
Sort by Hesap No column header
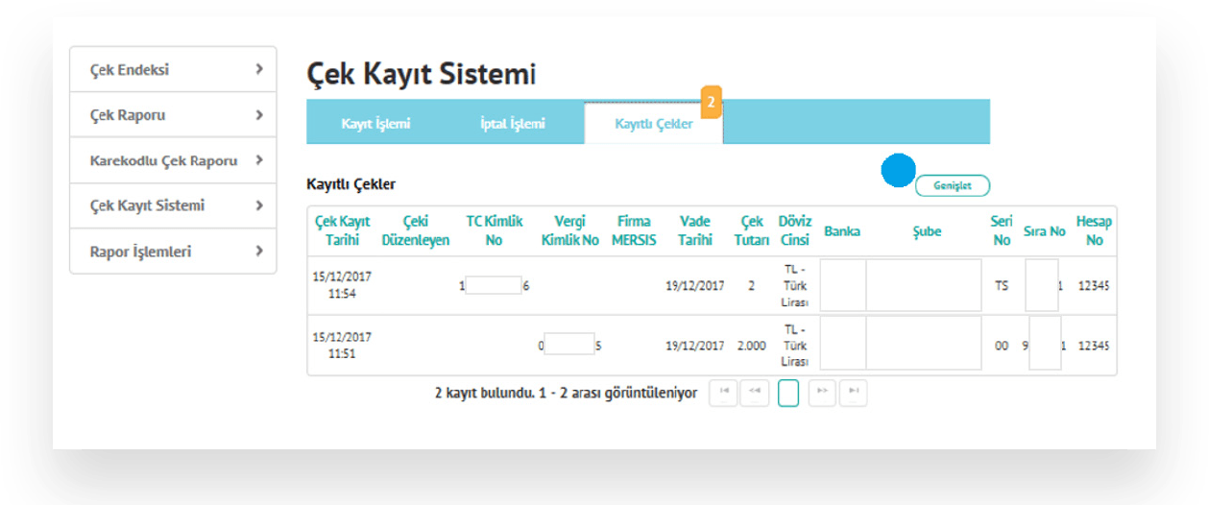pos(1094,230)
